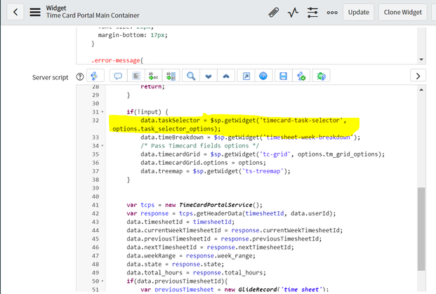Expand the script toolbar right chevron
The width and height of the screenshot is (436, 294).
(x=418, y=76)
